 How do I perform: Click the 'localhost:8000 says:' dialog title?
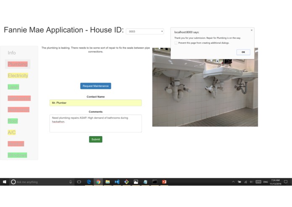coord(187,32)
